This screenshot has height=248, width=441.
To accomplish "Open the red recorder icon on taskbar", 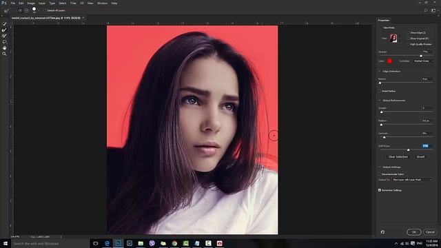I will 219,243.
